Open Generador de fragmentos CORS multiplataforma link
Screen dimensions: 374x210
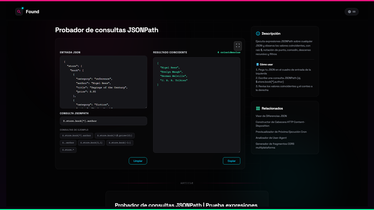[275, 146]
